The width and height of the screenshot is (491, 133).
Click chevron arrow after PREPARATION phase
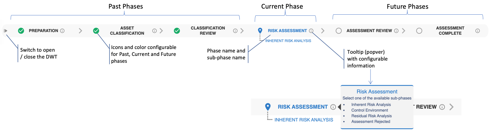80,31
